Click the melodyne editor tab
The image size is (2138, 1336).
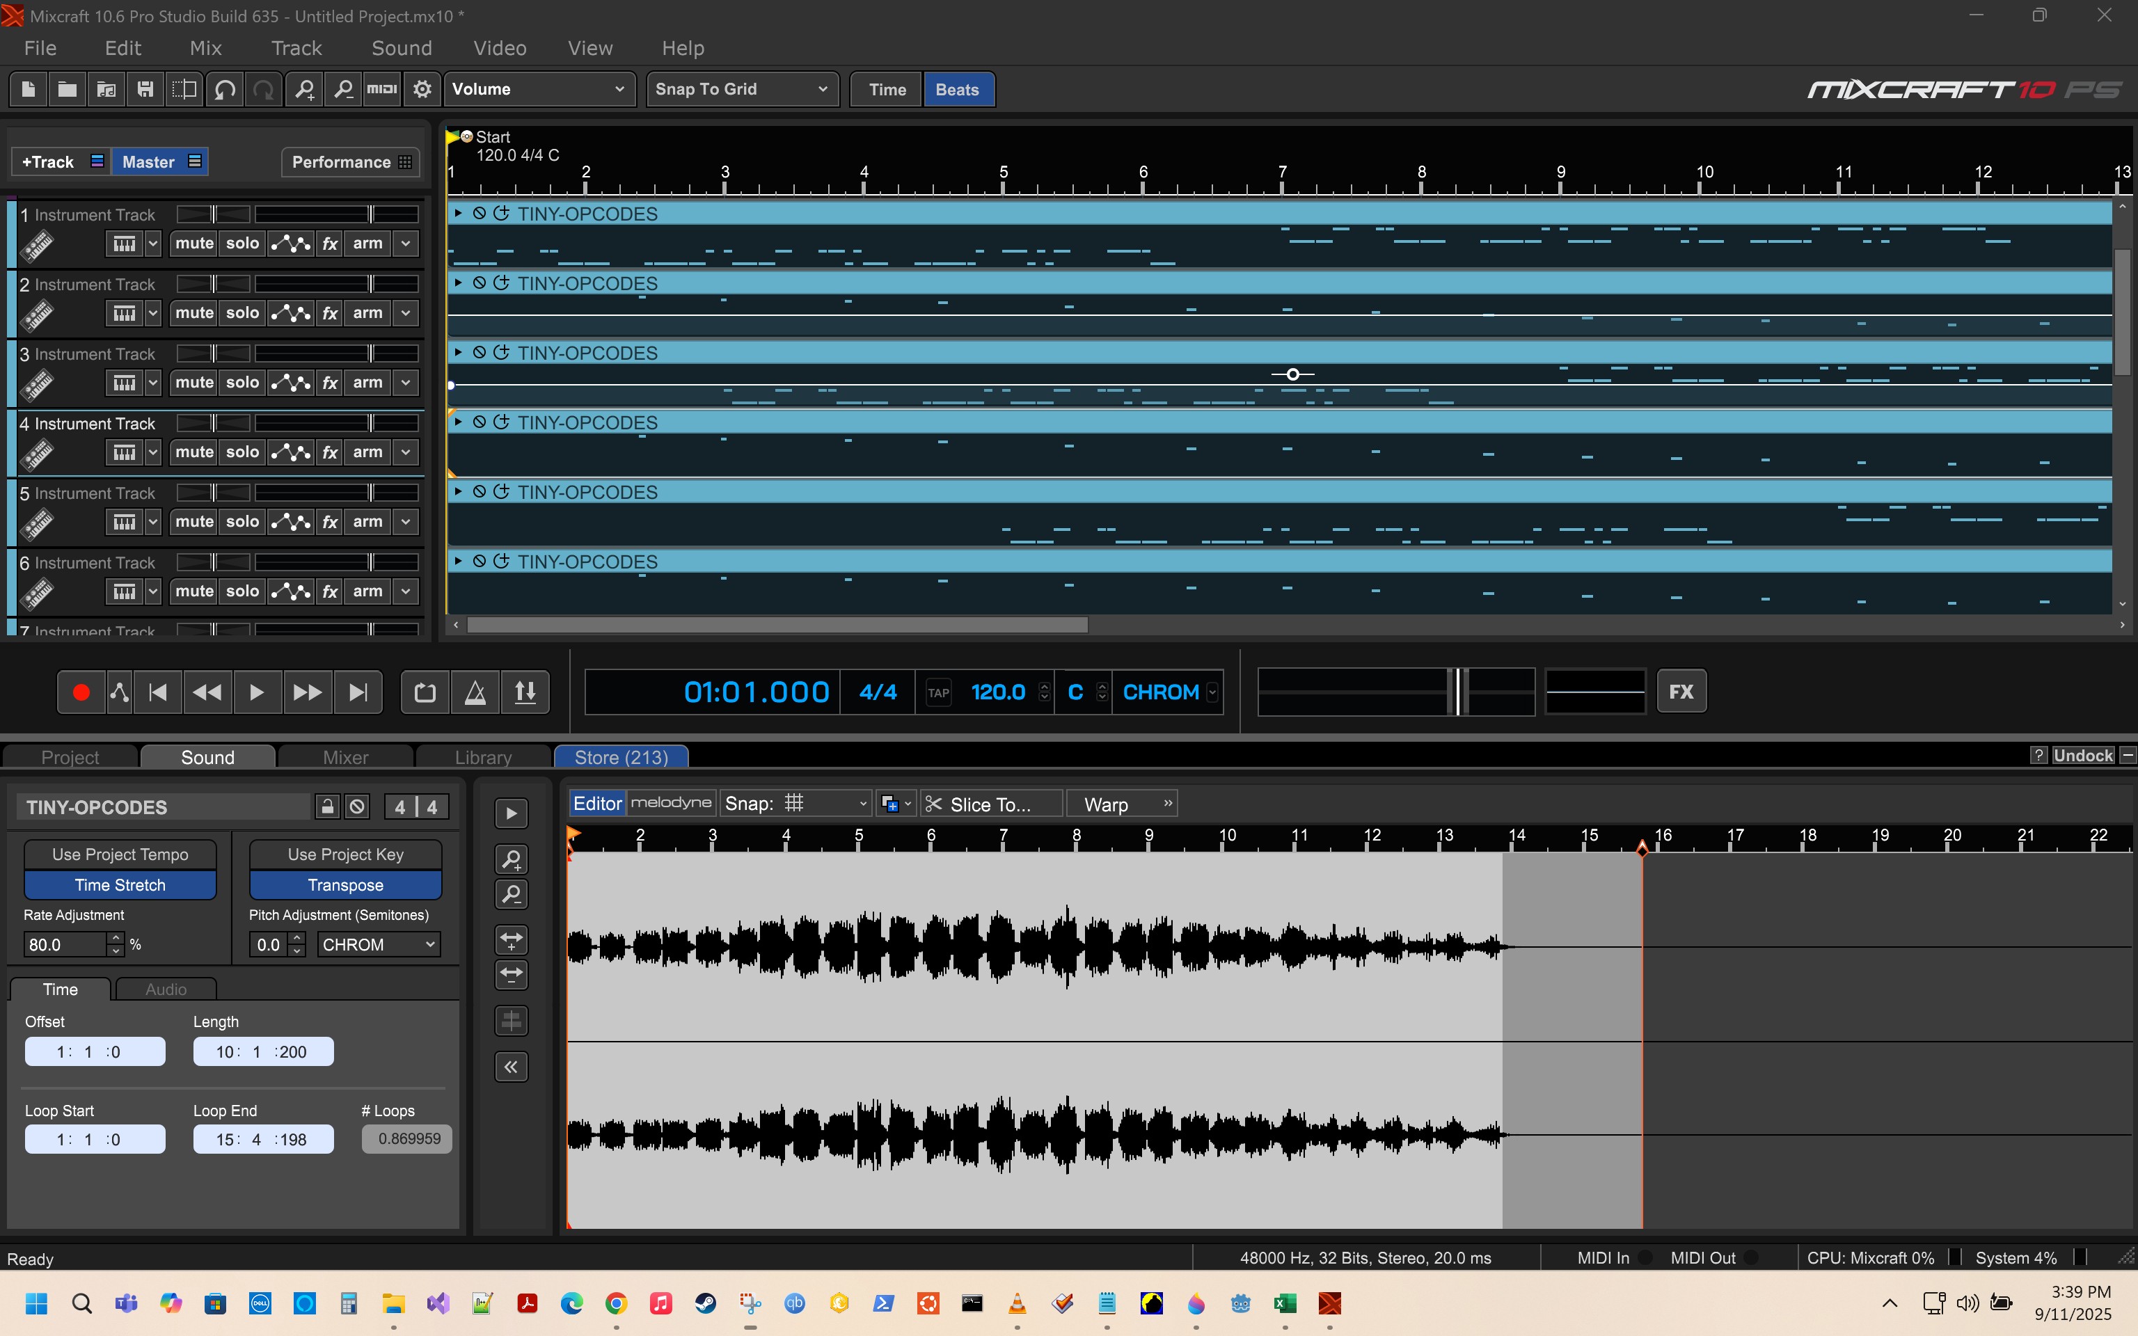coord(672,802)
